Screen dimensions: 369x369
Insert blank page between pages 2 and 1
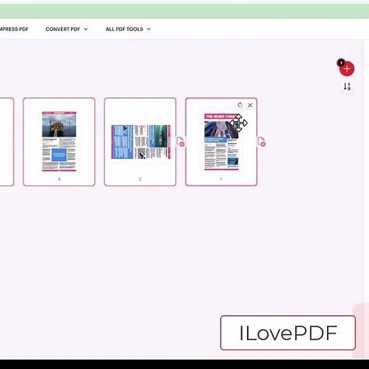pyautogui.click(x=181, y=141)
